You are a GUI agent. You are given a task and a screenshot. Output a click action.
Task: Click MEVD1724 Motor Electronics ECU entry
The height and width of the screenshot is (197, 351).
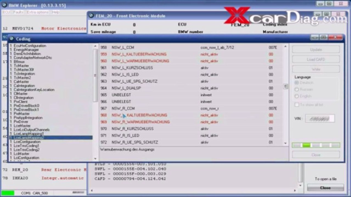click(44, 28)
